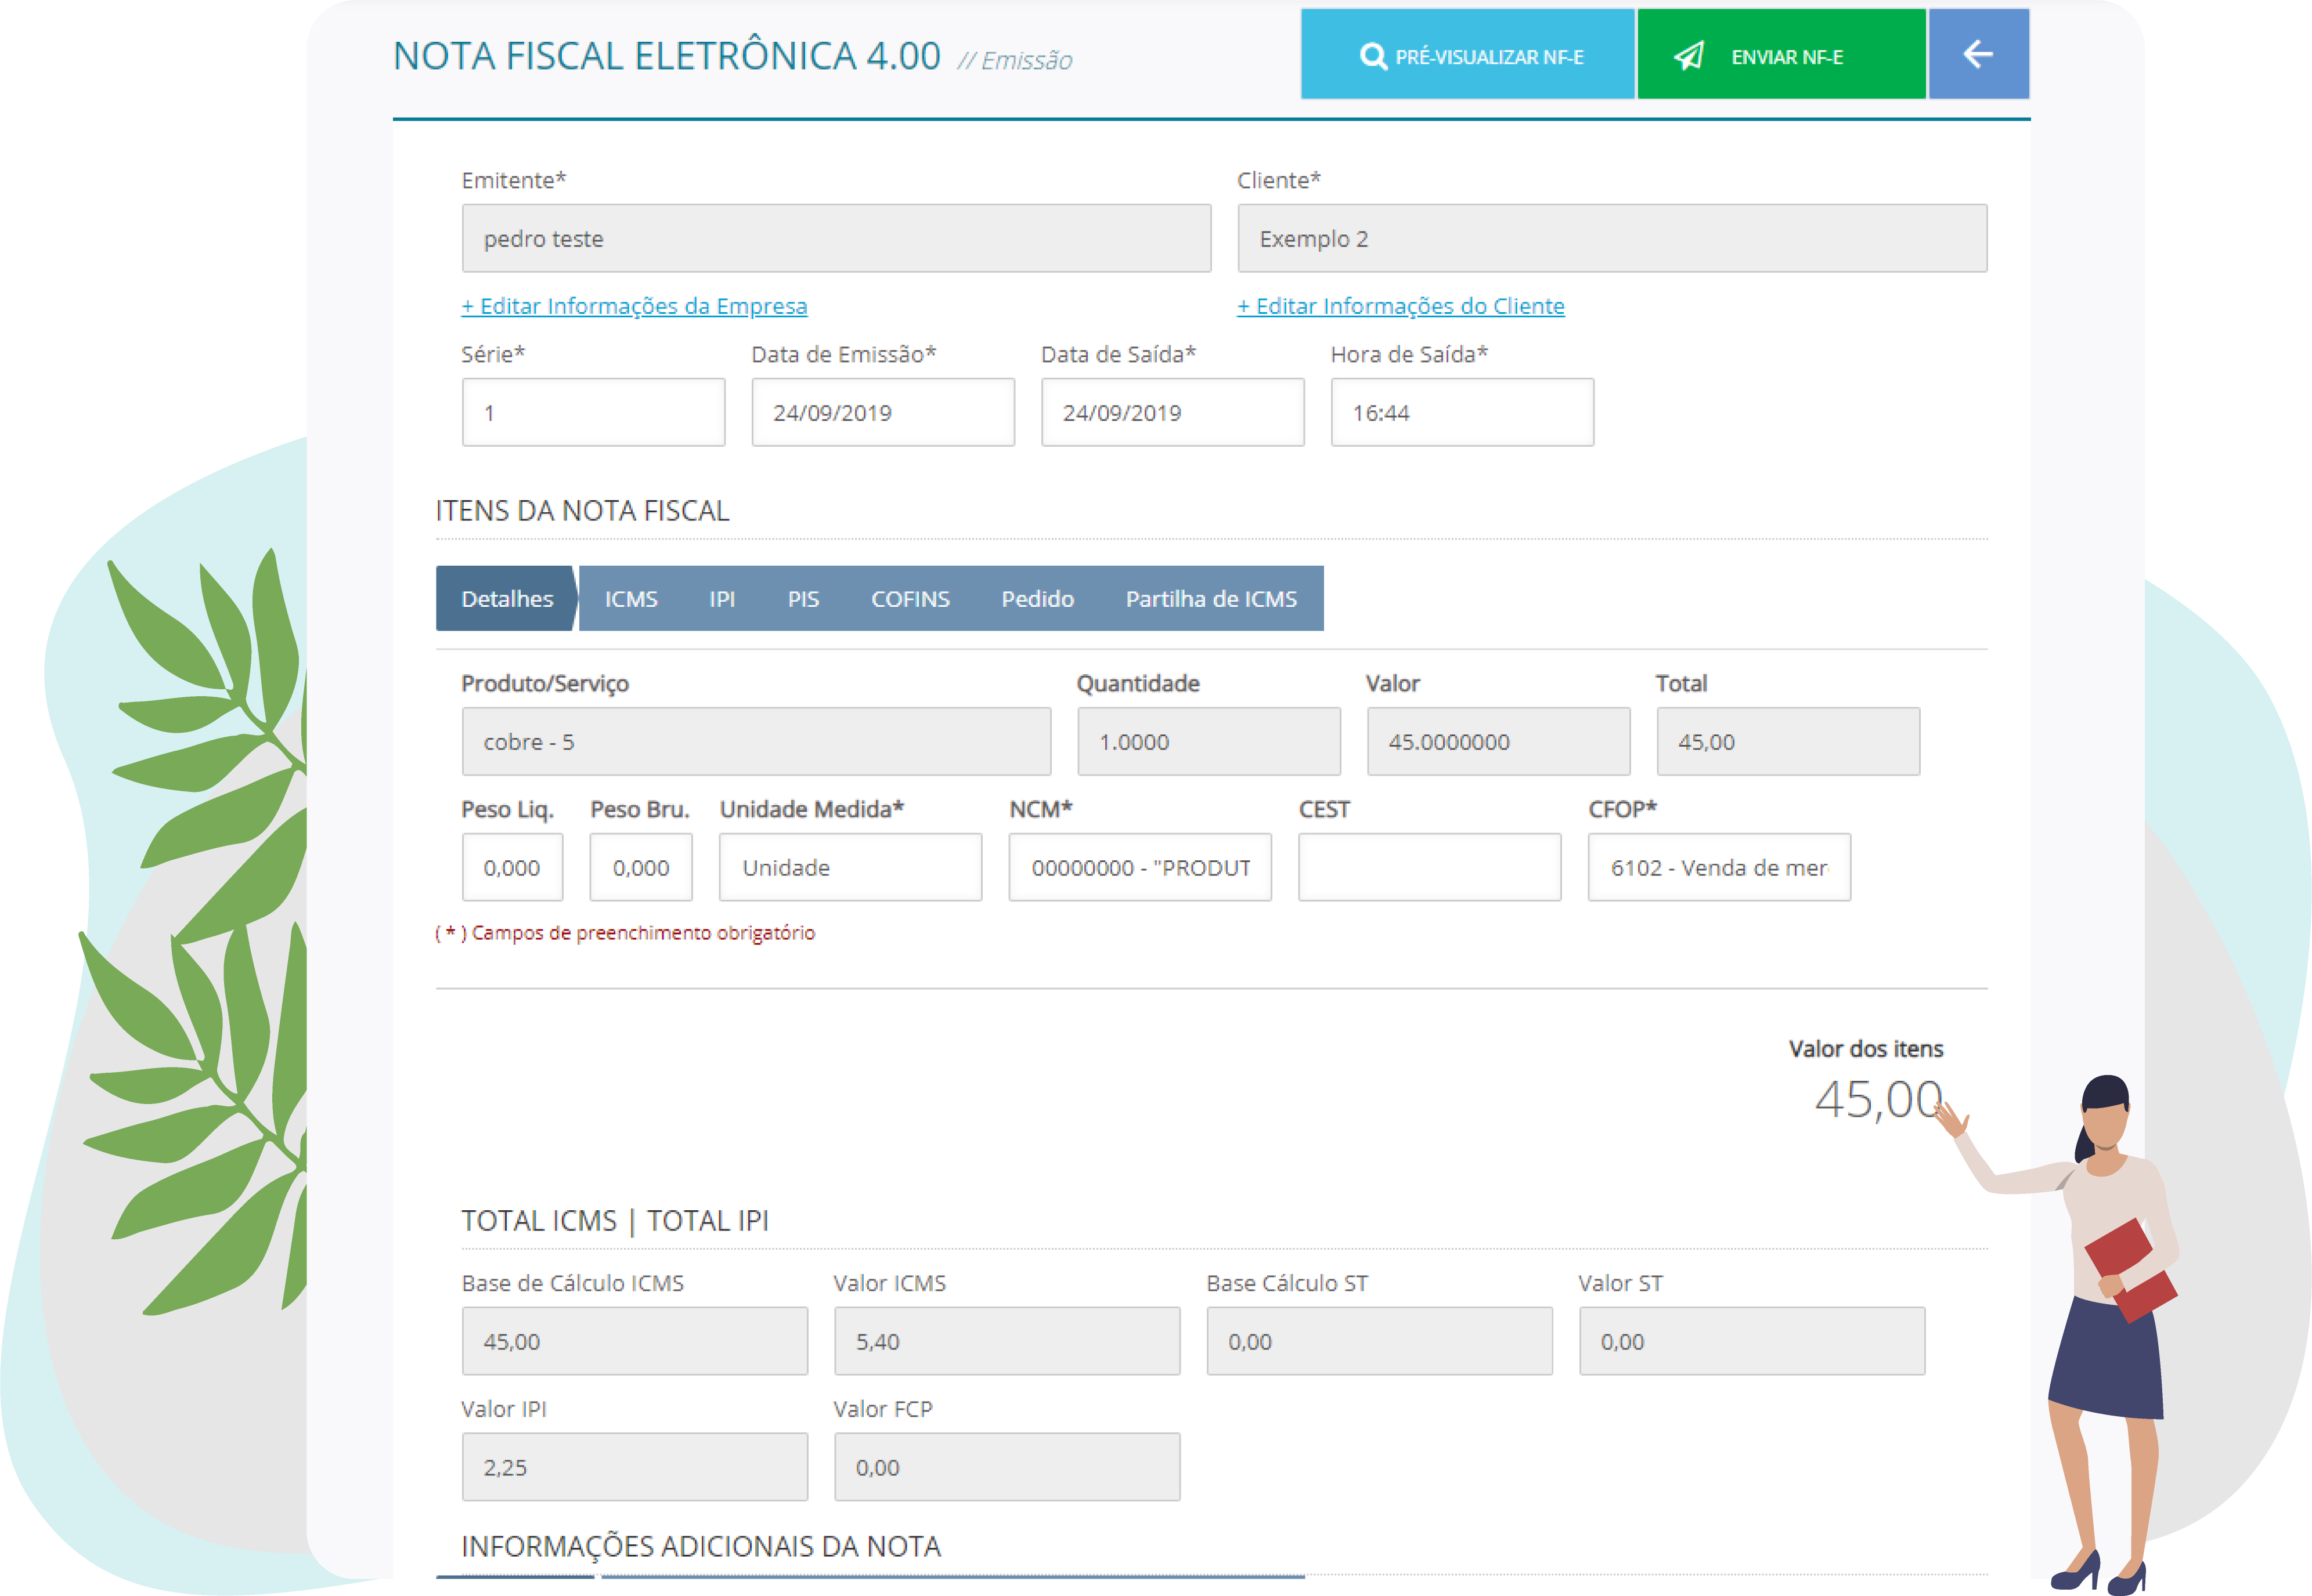The height and width of the screenshot is (1596, 2312).
Task: Click the Quantidade field
Action: 1209,741
